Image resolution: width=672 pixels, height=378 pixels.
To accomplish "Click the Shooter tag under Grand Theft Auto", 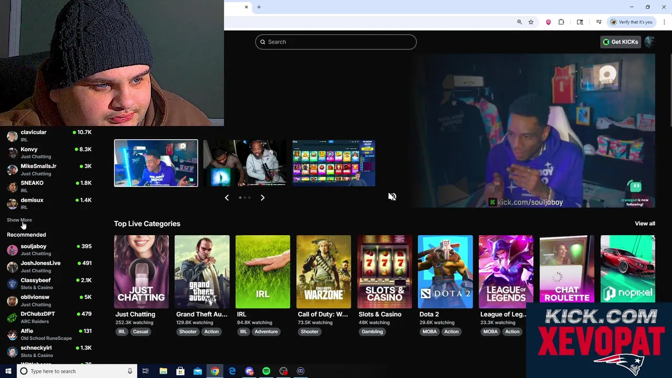I will coord(187,332).
